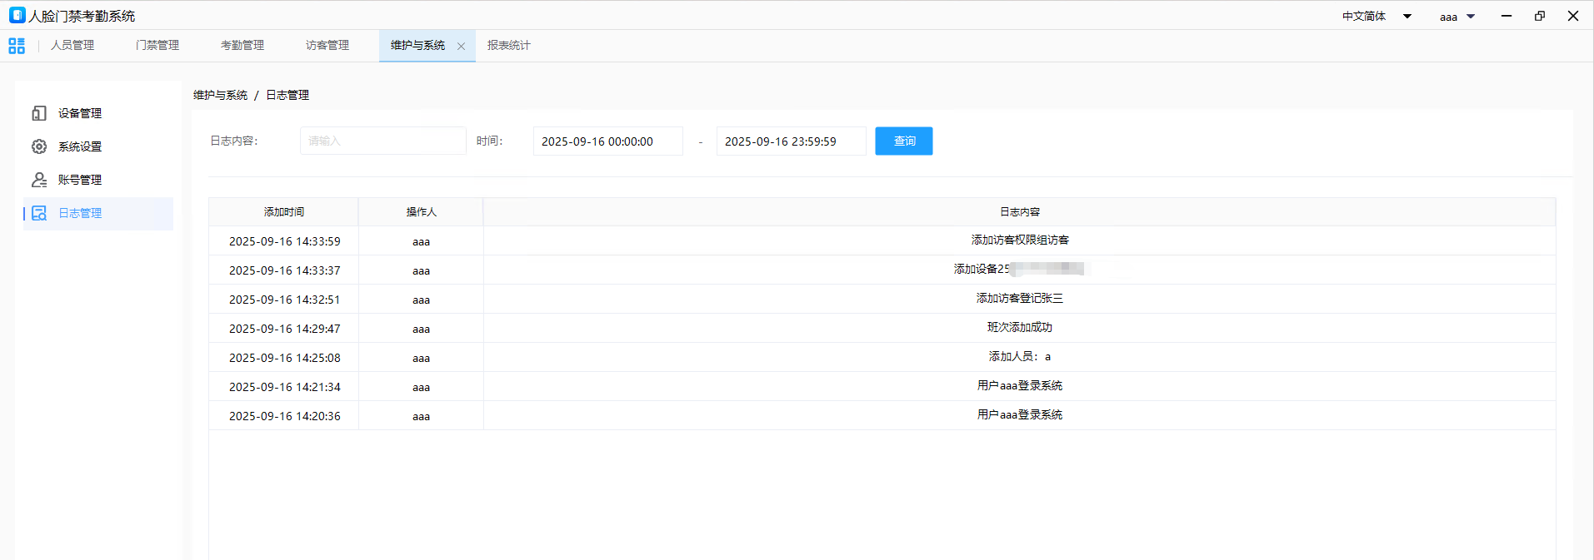Click the account management user icon

tap(39, 180)
